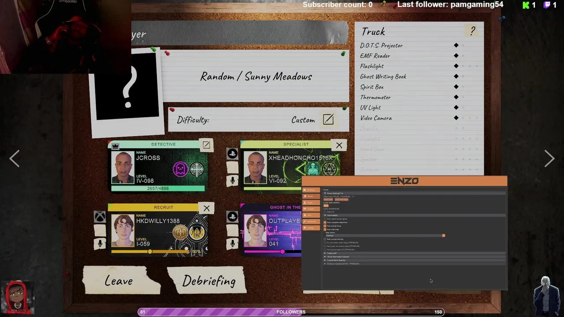Mute the microphone of XHEADHONCHO1516X

click(232, 181)
